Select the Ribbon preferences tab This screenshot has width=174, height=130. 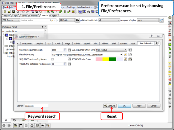pyautogui.click(x=104, y=43)
